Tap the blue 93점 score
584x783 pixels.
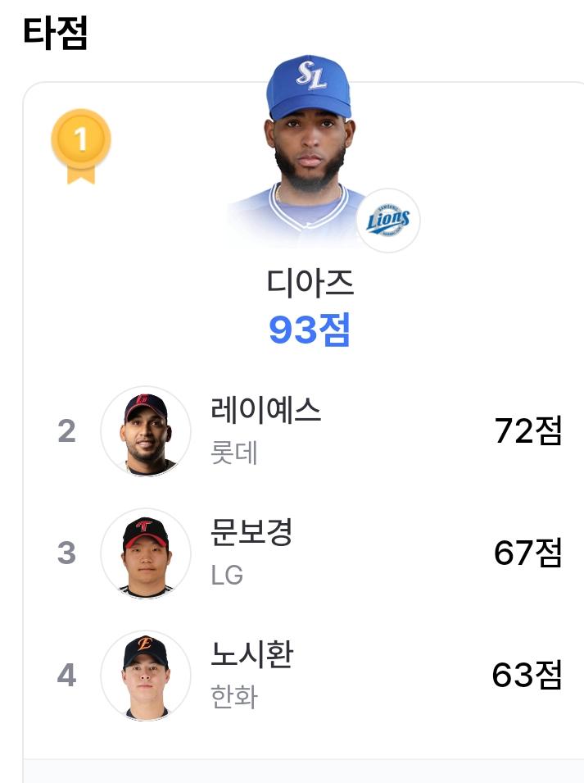(310, 330)
